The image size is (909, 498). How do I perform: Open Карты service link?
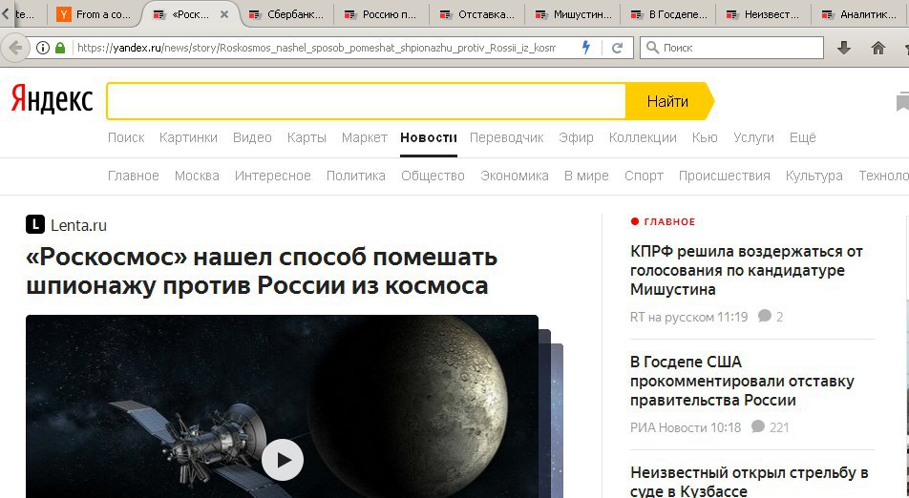click(x=307, y=137)
